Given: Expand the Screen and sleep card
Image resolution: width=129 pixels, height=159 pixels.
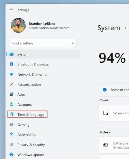Looking at the screenshot, I should click(x=114, y=113).
